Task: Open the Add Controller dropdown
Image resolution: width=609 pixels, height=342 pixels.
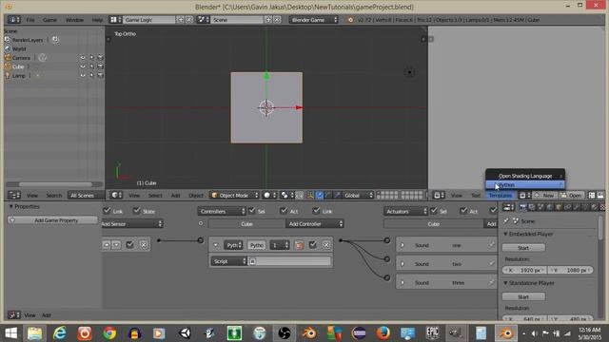Action: tap(315, 224)
